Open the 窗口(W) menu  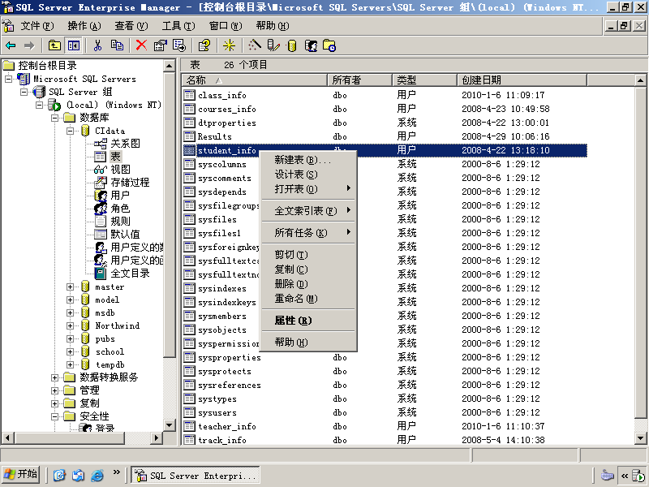pos(226,26)
